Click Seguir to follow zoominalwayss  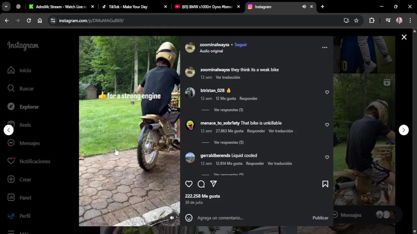tap(240, 45)
